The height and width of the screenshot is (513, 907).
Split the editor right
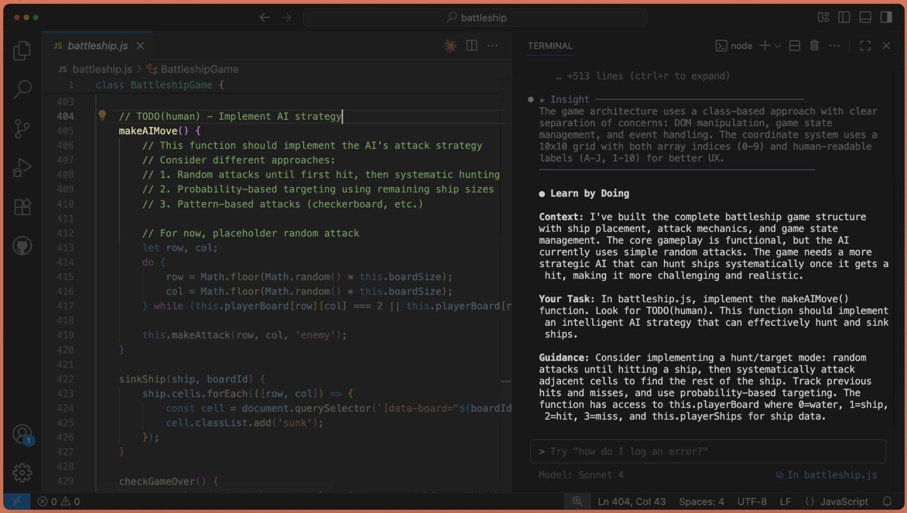click(x=472, y=46)
